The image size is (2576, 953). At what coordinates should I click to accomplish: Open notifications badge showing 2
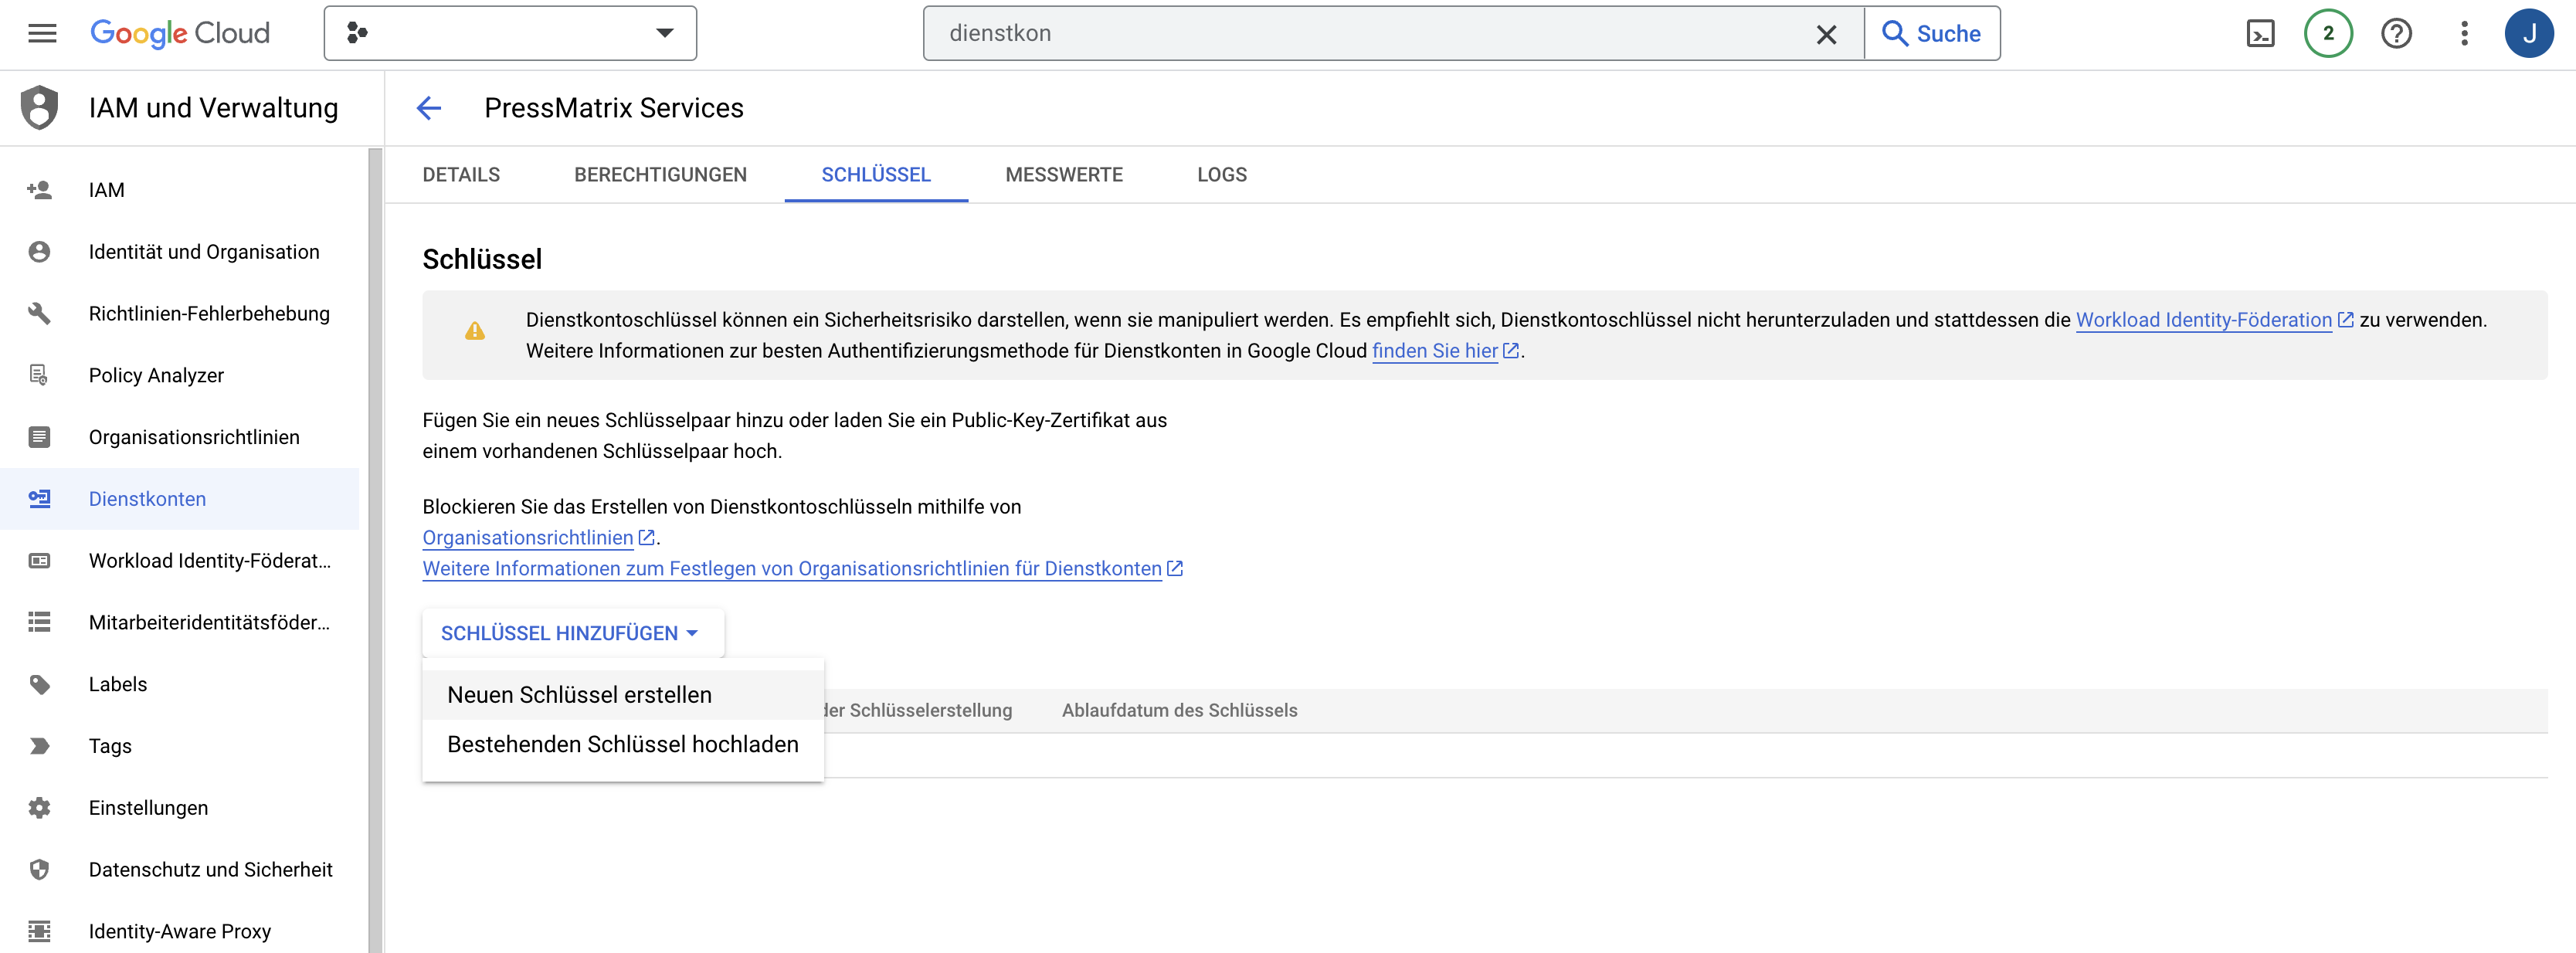2328,34
